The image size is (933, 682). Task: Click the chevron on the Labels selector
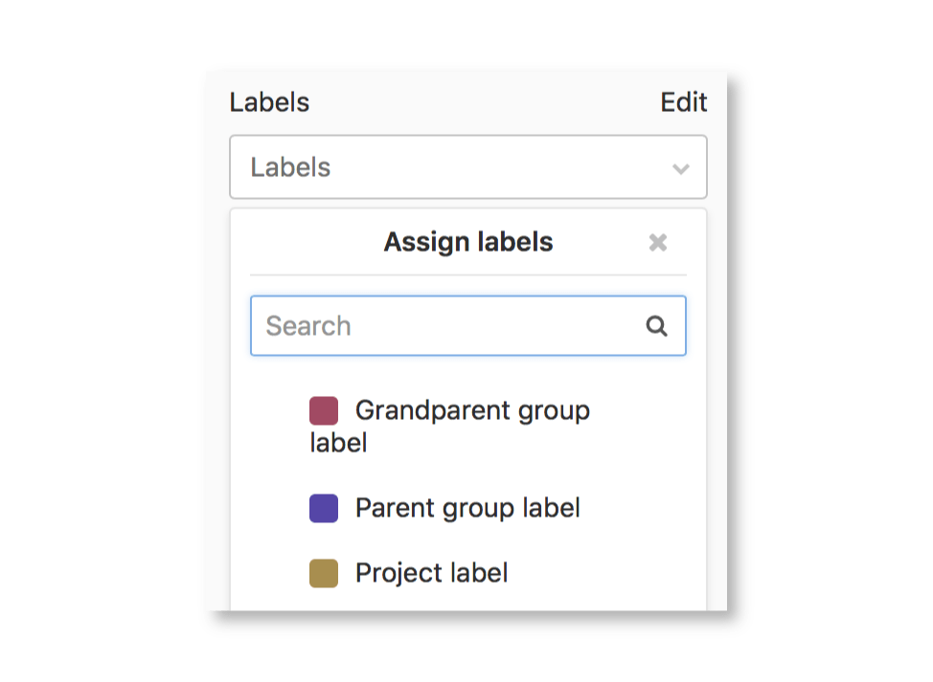pos(680,166)
